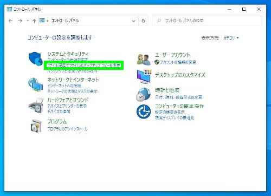Viewport: 271px width, 196px height.
Task: Open バックアップと復元 (Windows 7) link
Action: (72, 71)
